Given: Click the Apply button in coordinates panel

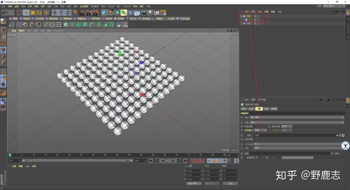Looking at the screenshot, I should (230, 184).
